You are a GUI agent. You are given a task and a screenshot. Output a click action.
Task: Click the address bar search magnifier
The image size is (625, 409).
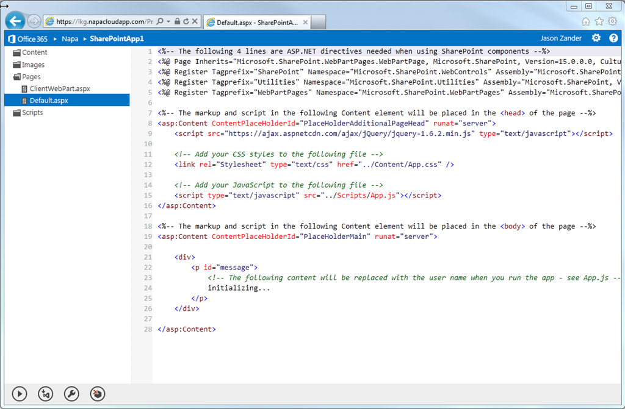160,21
